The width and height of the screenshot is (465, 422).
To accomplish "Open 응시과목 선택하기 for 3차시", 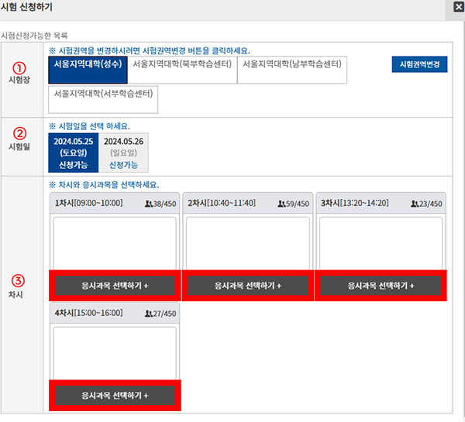I will [x=381, y=286].
